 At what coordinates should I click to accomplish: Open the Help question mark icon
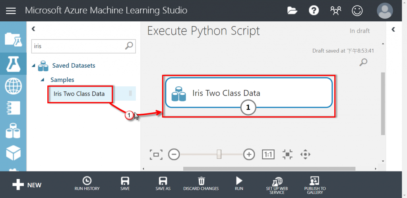(x=314, y=11)
